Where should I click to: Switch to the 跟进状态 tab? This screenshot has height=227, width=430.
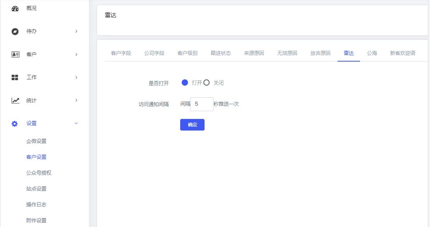click(x=221, y=53)
